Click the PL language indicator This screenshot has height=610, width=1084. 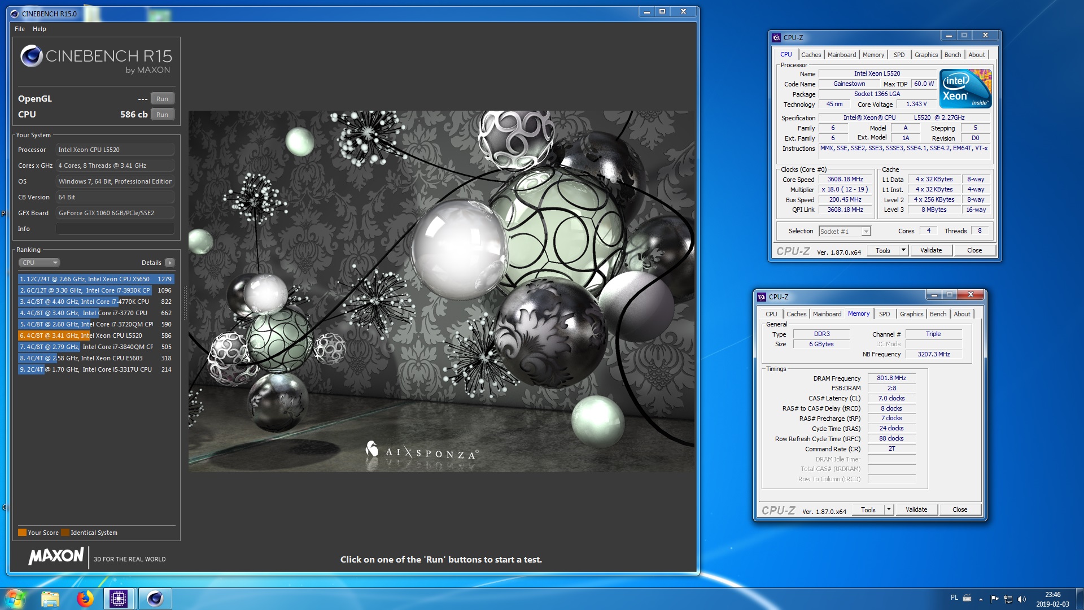click(954, 598)
